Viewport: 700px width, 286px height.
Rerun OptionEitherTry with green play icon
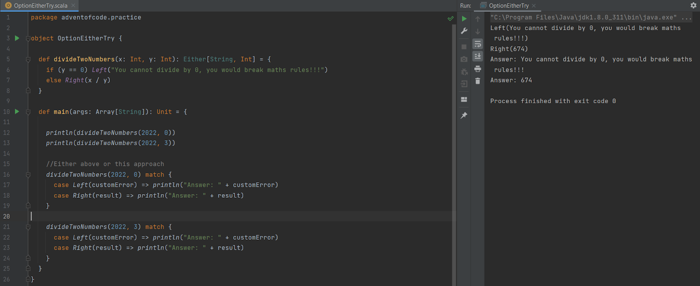point(464,19)
